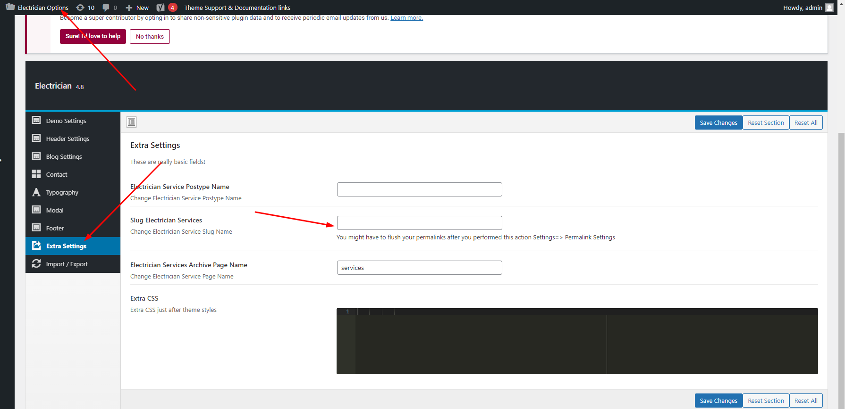Click the plus icon beside New

129,8
